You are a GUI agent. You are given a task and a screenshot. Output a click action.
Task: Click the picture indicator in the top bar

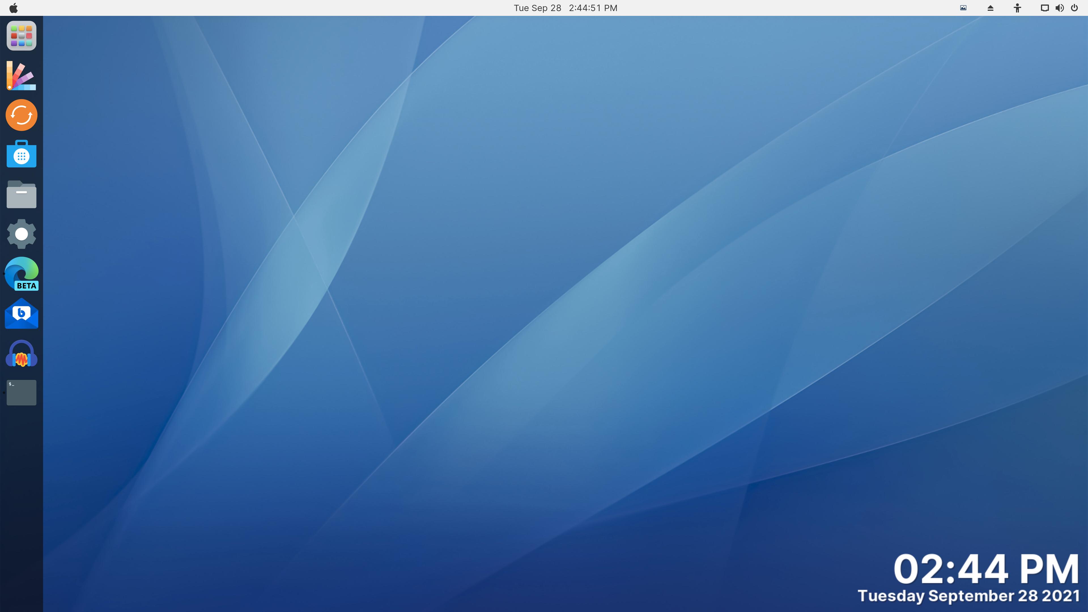coord(963,8)
